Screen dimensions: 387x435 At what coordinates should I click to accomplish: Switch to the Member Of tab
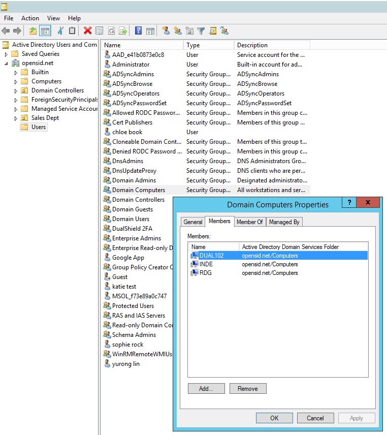point(249,222)
